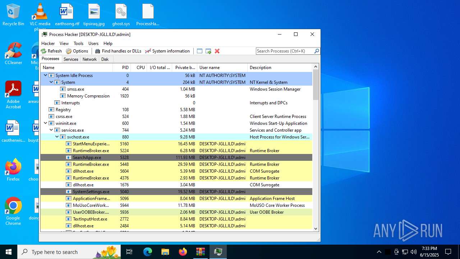This screenshot has width=460, height=259.
Task: Open System information
Action: click(x=167, y=51)
